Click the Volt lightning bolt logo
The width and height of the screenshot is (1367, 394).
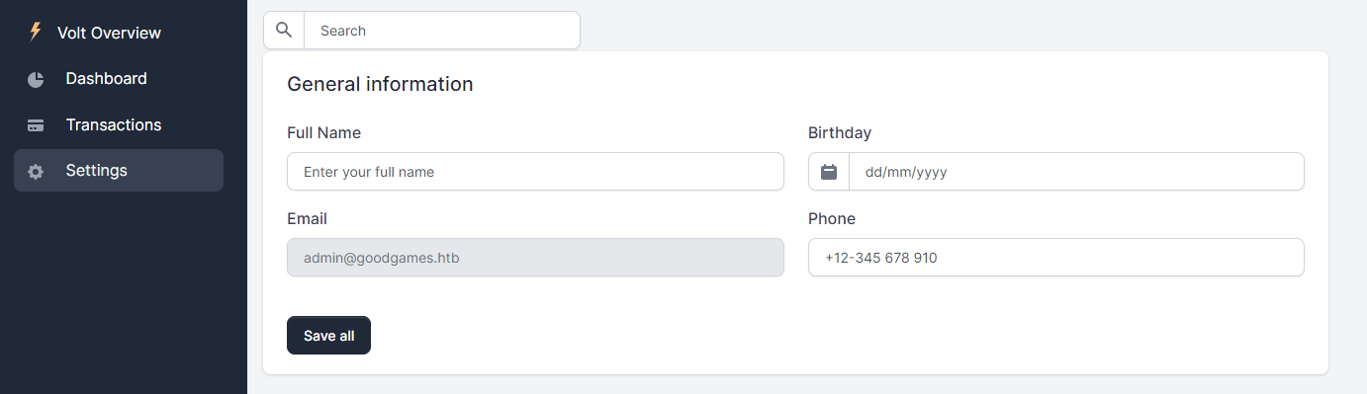[x=36, y=33]
